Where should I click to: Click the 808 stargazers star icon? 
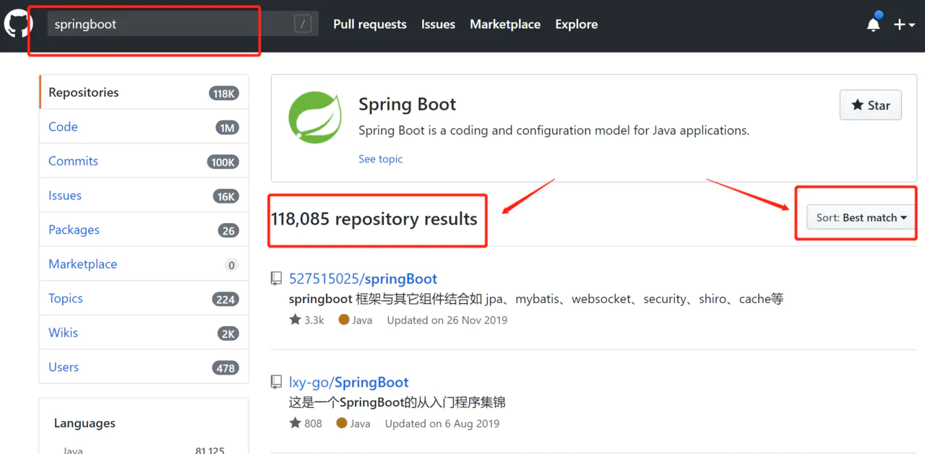295,424
